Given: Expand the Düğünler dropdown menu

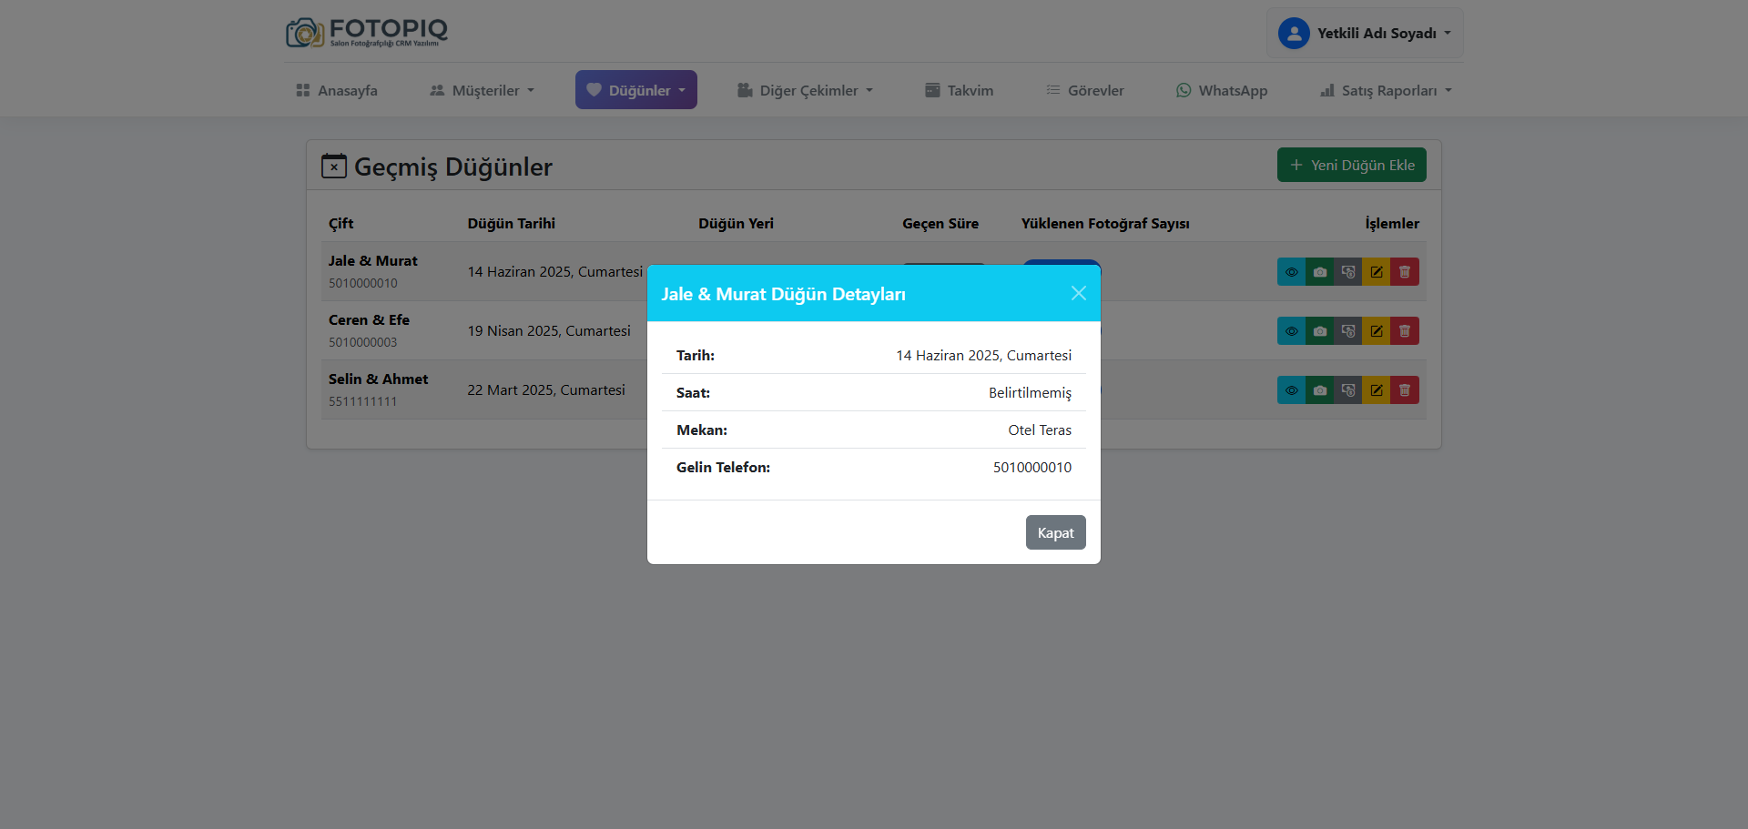Looking at the screenshot, I should (x=635, y=90).
